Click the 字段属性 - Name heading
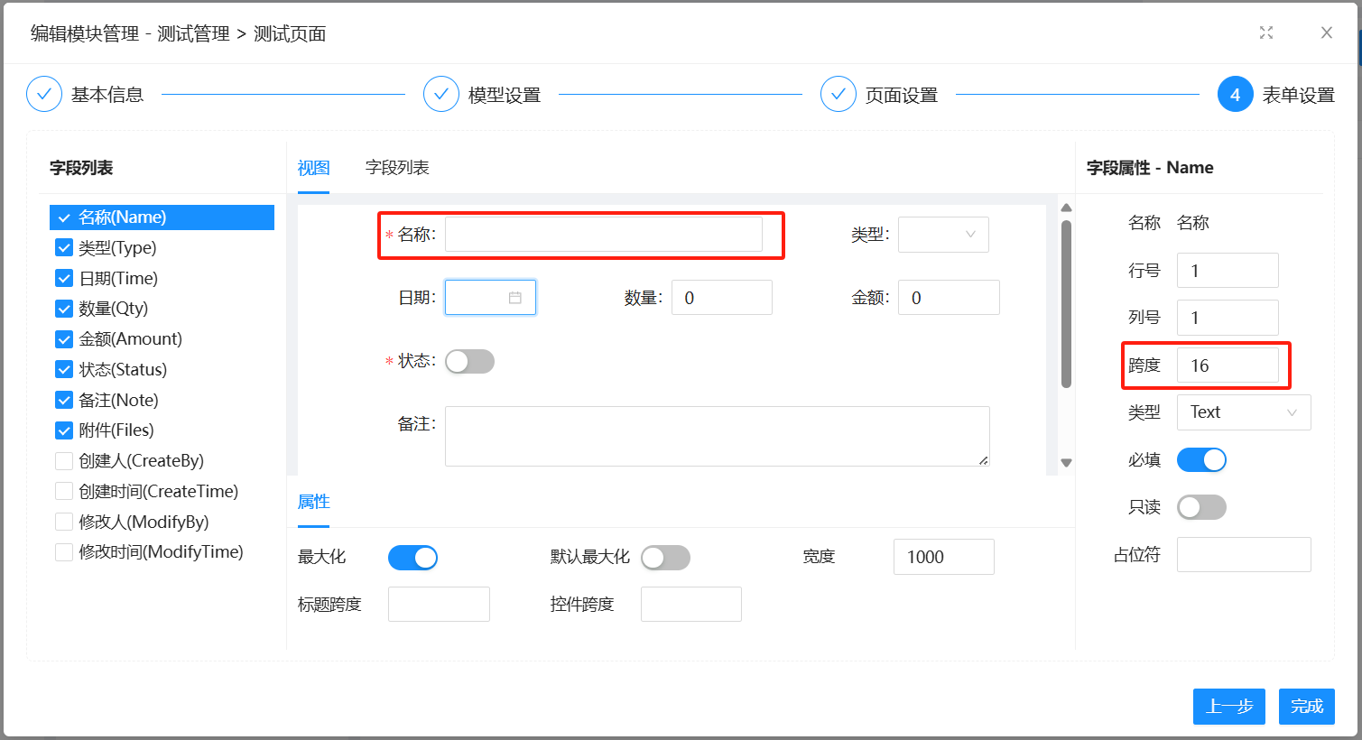The width and height of the screenshot is (1362, 740). [x=1150, y=168]
